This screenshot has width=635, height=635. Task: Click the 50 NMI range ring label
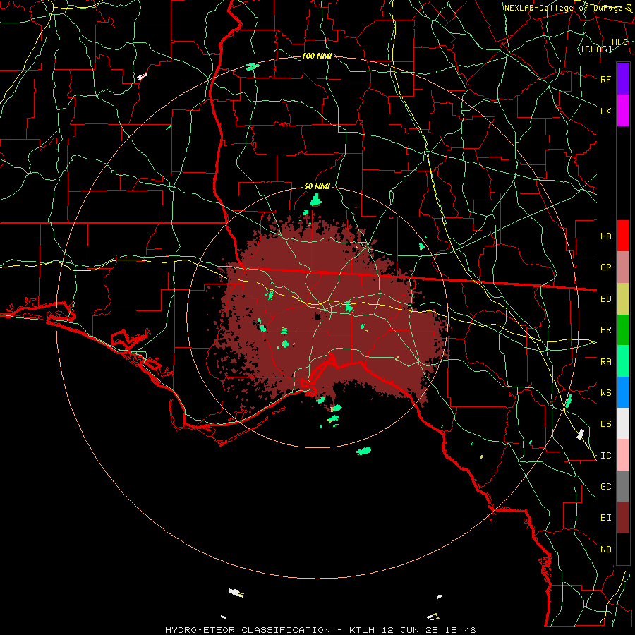tap(317, 186)
